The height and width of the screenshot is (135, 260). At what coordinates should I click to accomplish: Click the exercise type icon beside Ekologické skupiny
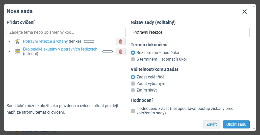[18, 52]
